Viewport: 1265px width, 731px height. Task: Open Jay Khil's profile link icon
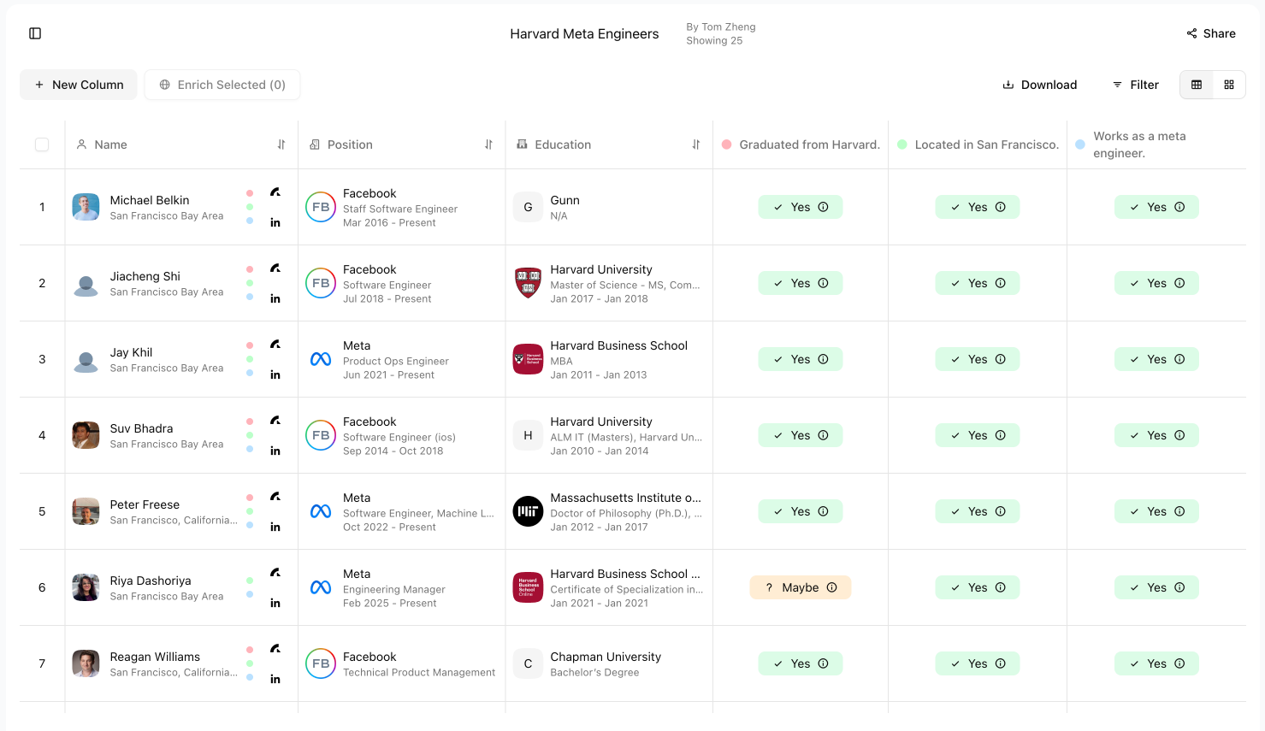(275, 345)
